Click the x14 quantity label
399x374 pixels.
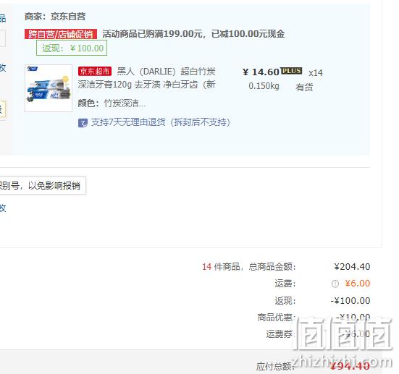[x=316, y=73]
